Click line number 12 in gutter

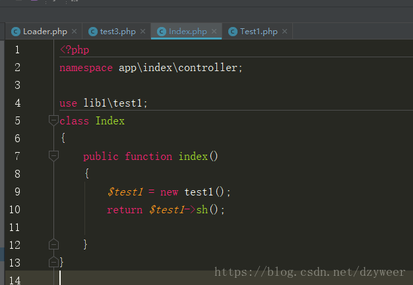point(15,245)
